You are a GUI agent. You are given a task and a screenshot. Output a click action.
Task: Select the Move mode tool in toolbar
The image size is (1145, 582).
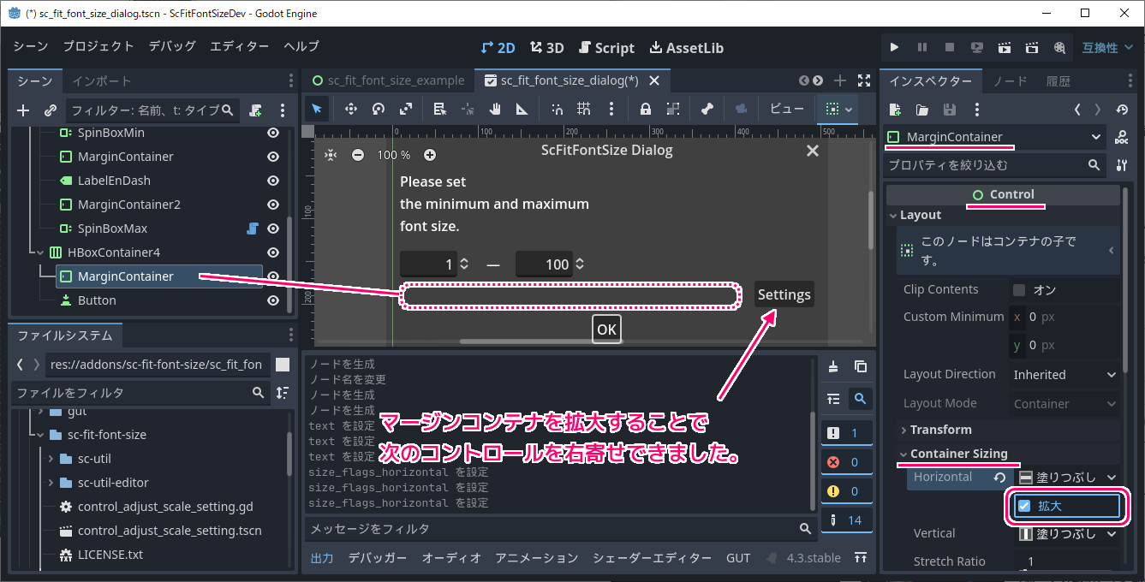350,109
